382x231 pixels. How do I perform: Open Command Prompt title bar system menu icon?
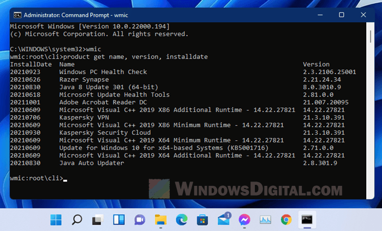pyautogui.click(x=16, y=15)
